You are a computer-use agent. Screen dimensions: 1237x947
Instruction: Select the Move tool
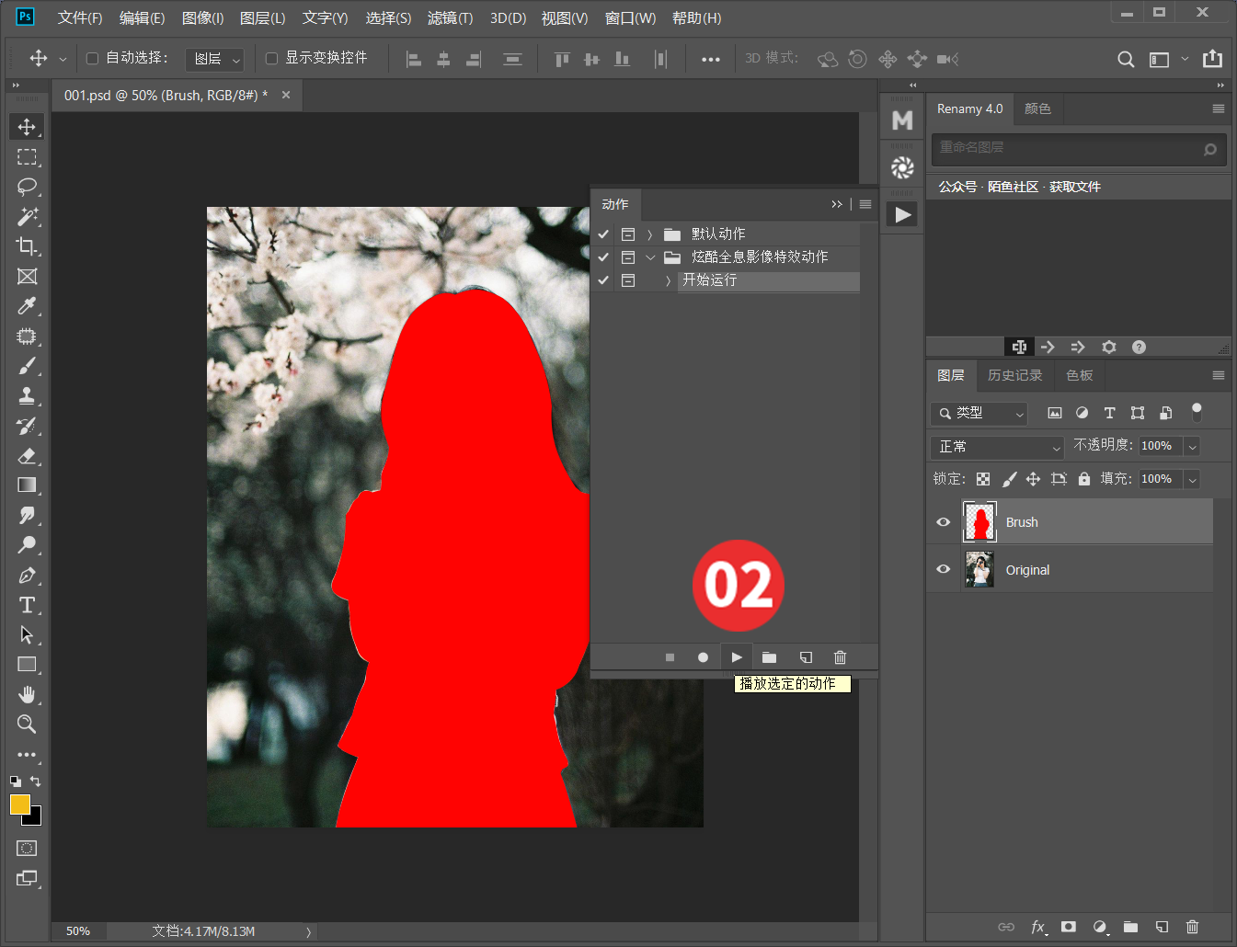(x=27, y=127)
